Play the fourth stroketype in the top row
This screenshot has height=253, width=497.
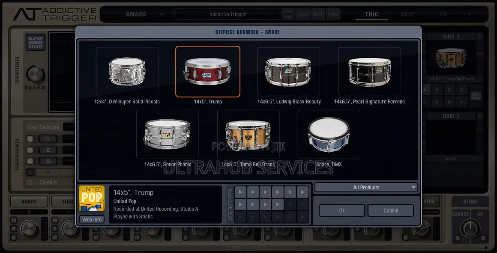(278, 192)
